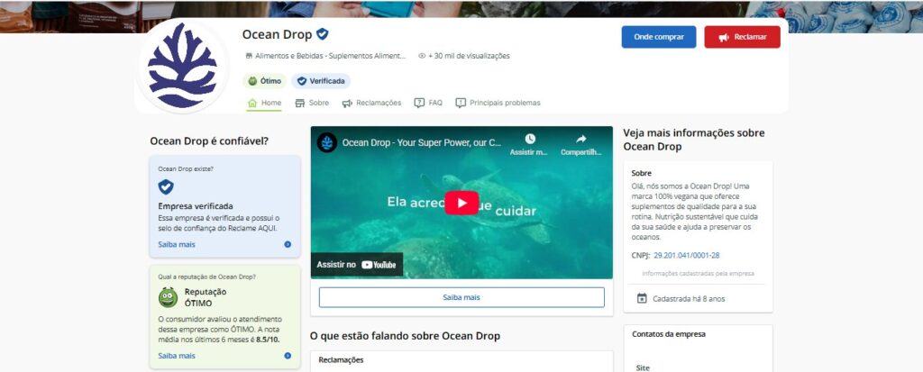Click arrow icon in Empresa verificada card
Screen dimensions: 923x372
288,244
